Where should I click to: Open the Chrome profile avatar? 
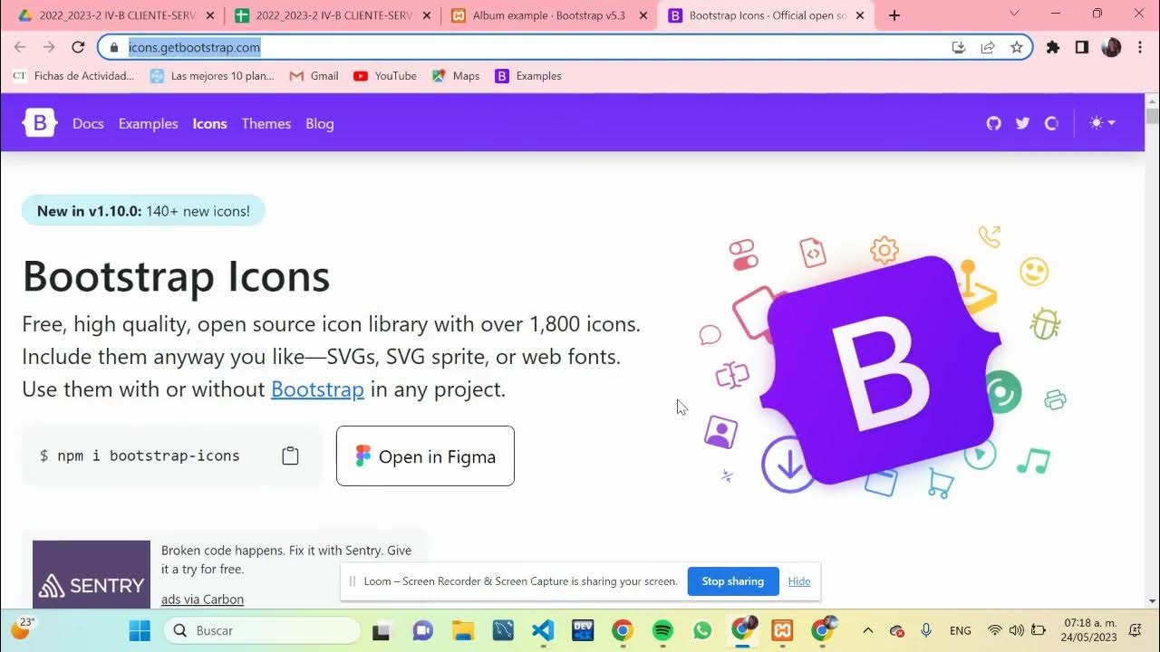(x=1111, y=47)
